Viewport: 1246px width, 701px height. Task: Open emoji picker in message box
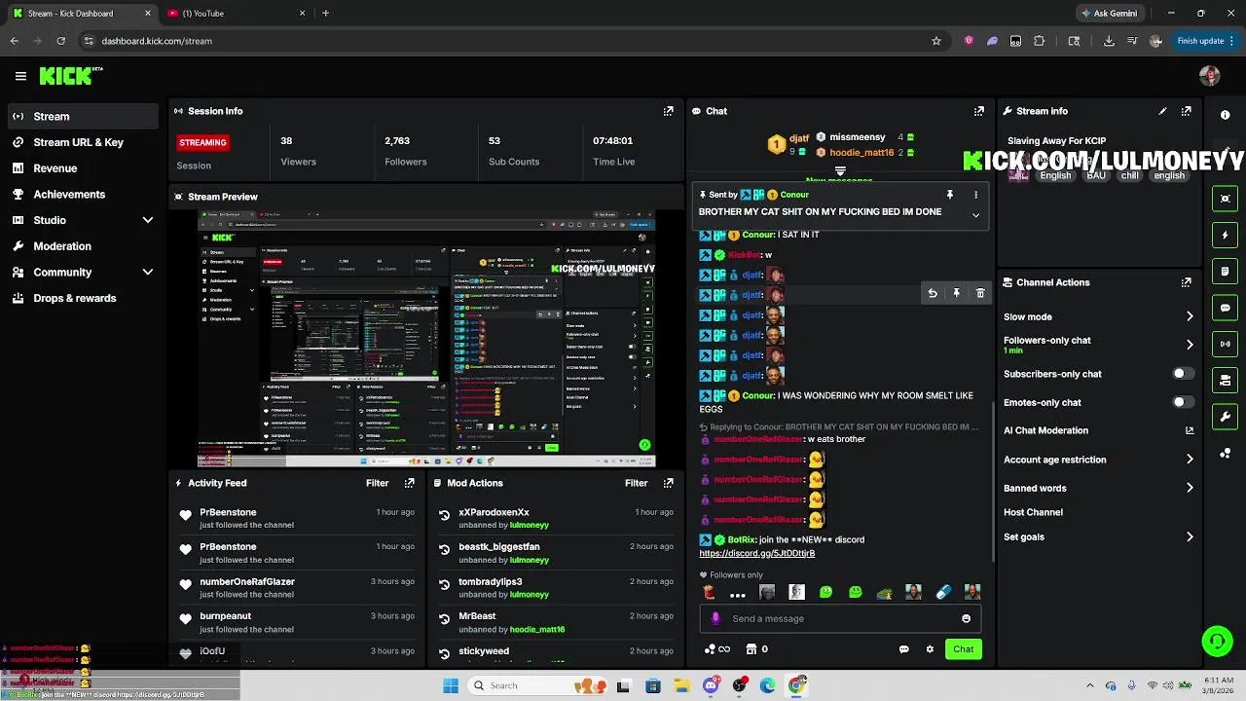pos(966,618)
